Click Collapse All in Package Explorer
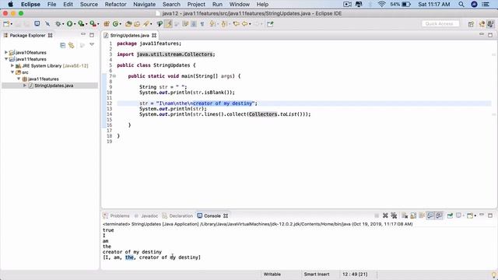 coord(62,45)
